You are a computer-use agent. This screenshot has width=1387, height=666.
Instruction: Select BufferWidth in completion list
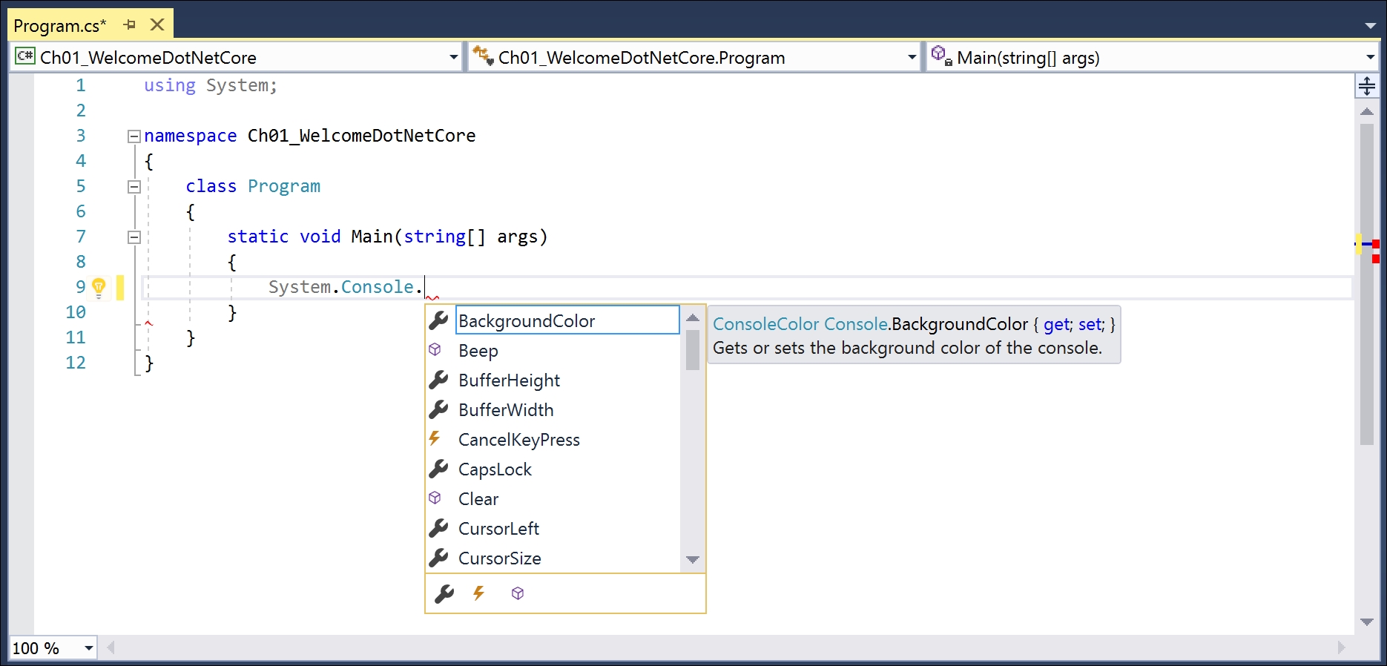[553, 410]
